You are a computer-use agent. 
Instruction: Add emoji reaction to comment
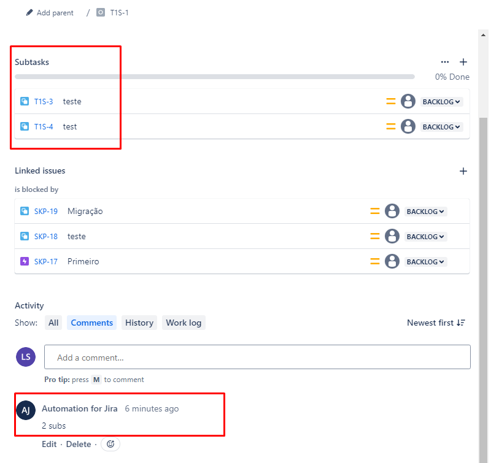(x=110, y=444)
